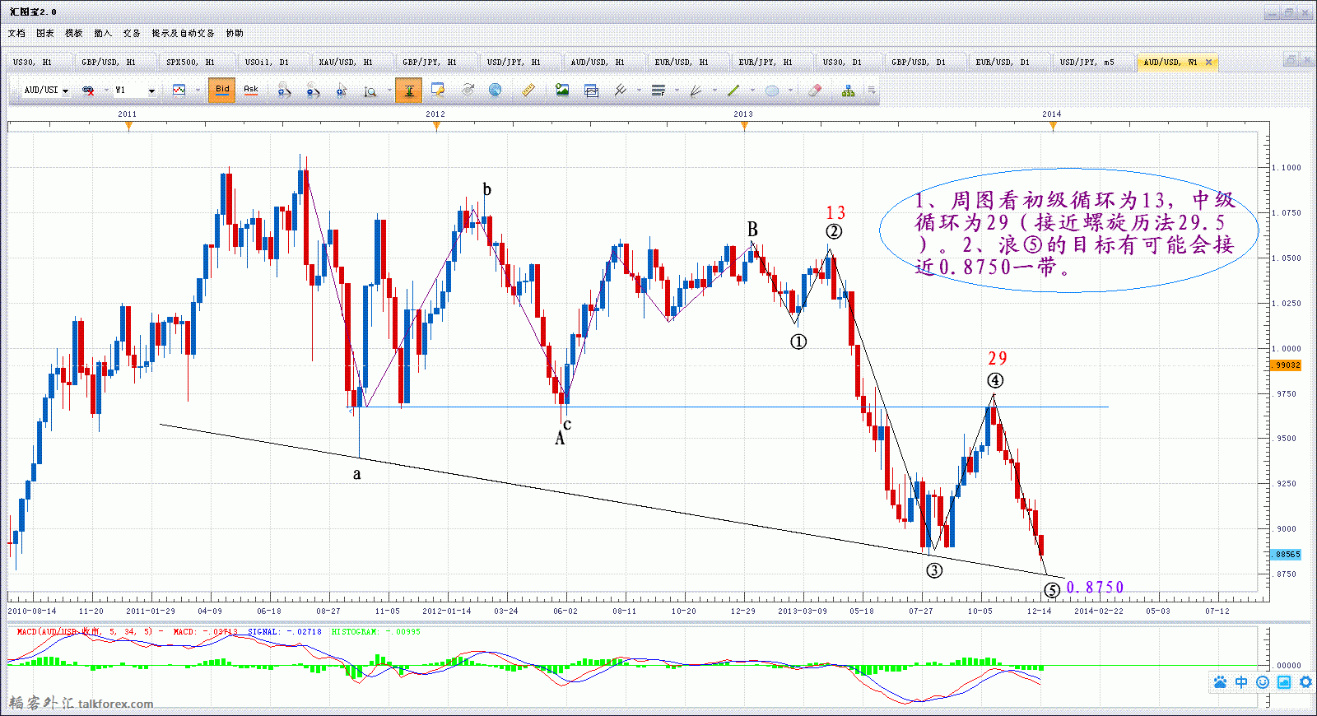
Task: Open the 协助 menu
Action: tap(235, 34)
